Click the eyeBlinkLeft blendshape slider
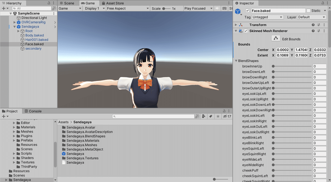The width and height of the screenshot is (331, 182). [x=292, y=138]
